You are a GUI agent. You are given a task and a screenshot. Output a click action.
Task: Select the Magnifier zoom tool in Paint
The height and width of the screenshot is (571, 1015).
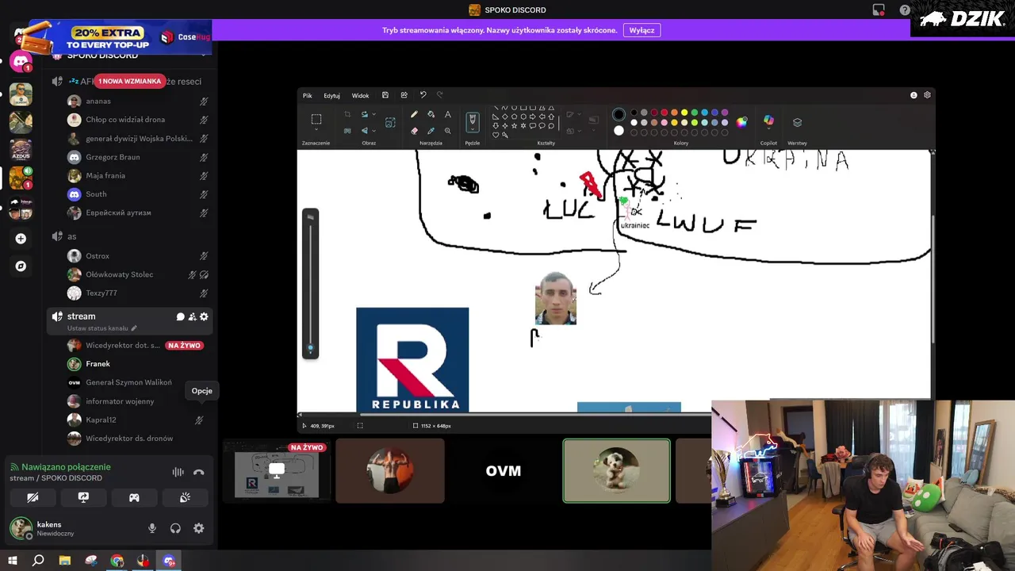click(447, 131)
